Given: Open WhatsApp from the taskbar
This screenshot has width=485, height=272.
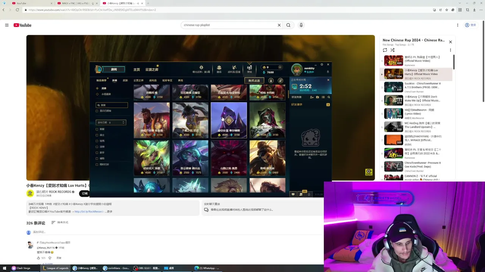Looking at the screenshot, I should tap(207, 268).
